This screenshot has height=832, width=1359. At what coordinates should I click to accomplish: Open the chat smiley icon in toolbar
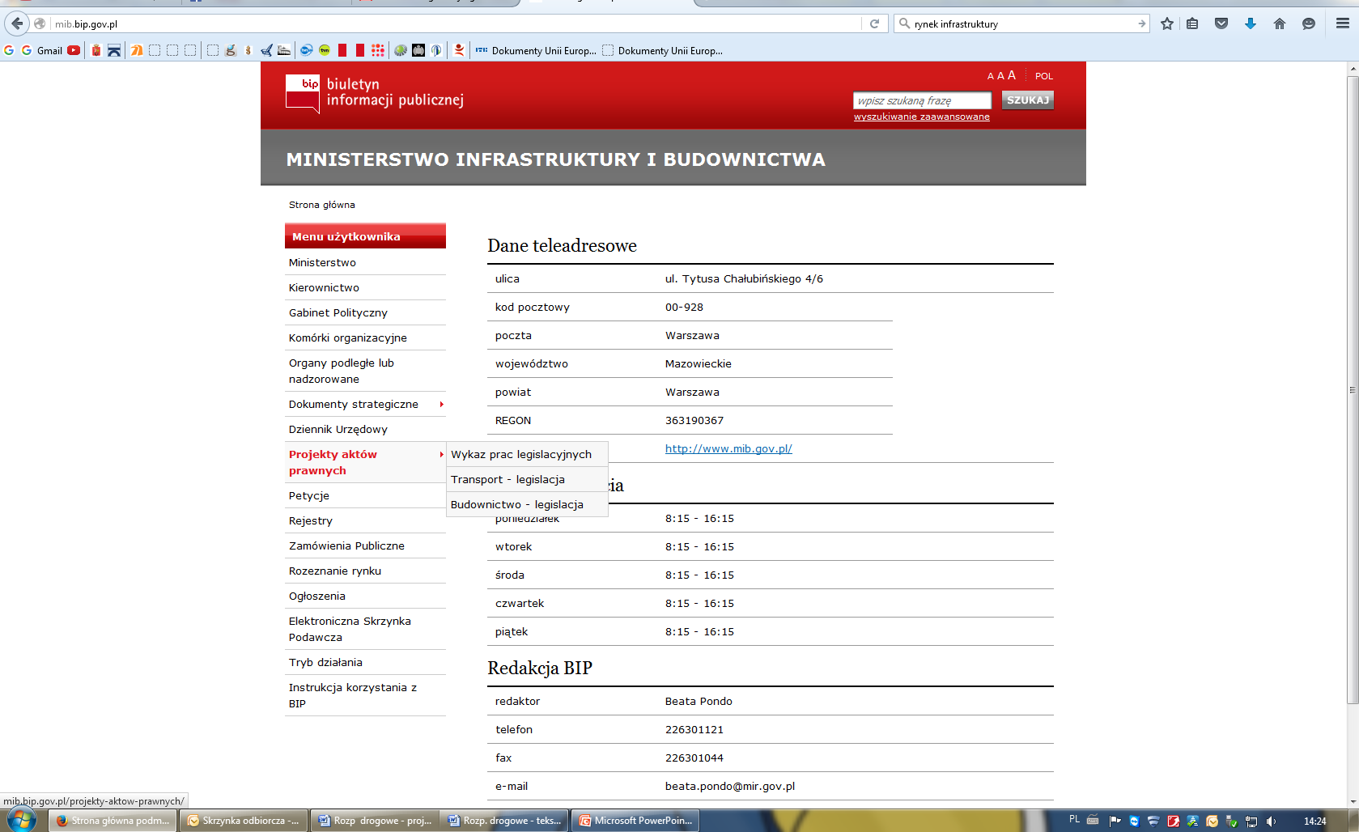(1309, 23)
